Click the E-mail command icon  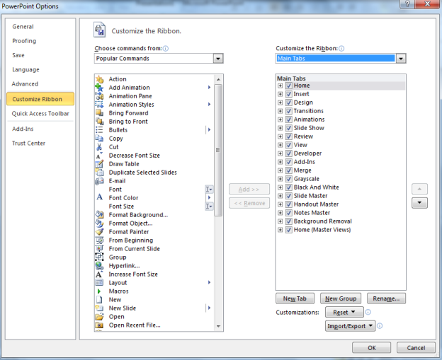point(99,180)
